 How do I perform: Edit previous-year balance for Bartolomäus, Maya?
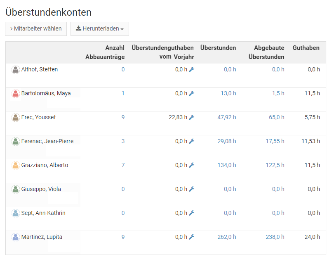point(191,94)
